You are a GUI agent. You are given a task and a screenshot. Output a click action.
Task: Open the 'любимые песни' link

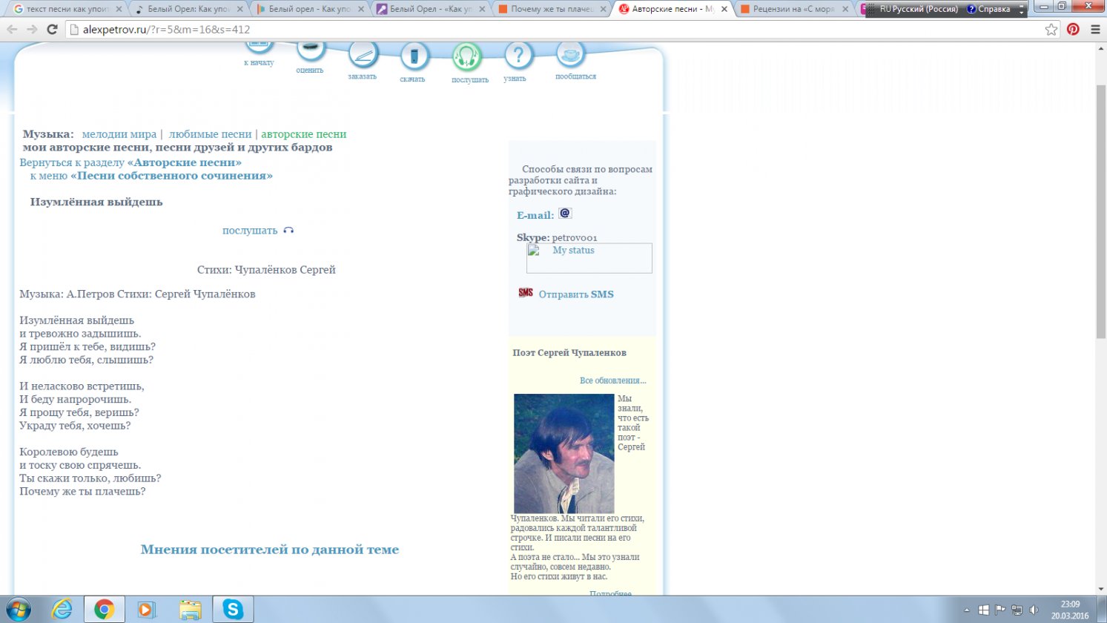tap(211, 134)
